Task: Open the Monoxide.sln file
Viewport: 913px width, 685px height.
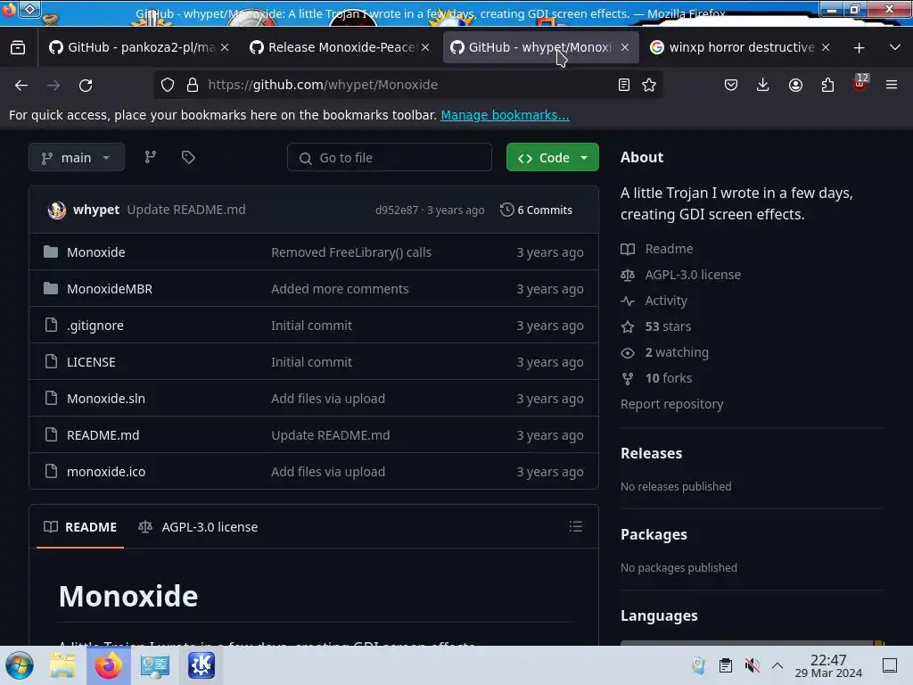Action: tap(106, 399)
